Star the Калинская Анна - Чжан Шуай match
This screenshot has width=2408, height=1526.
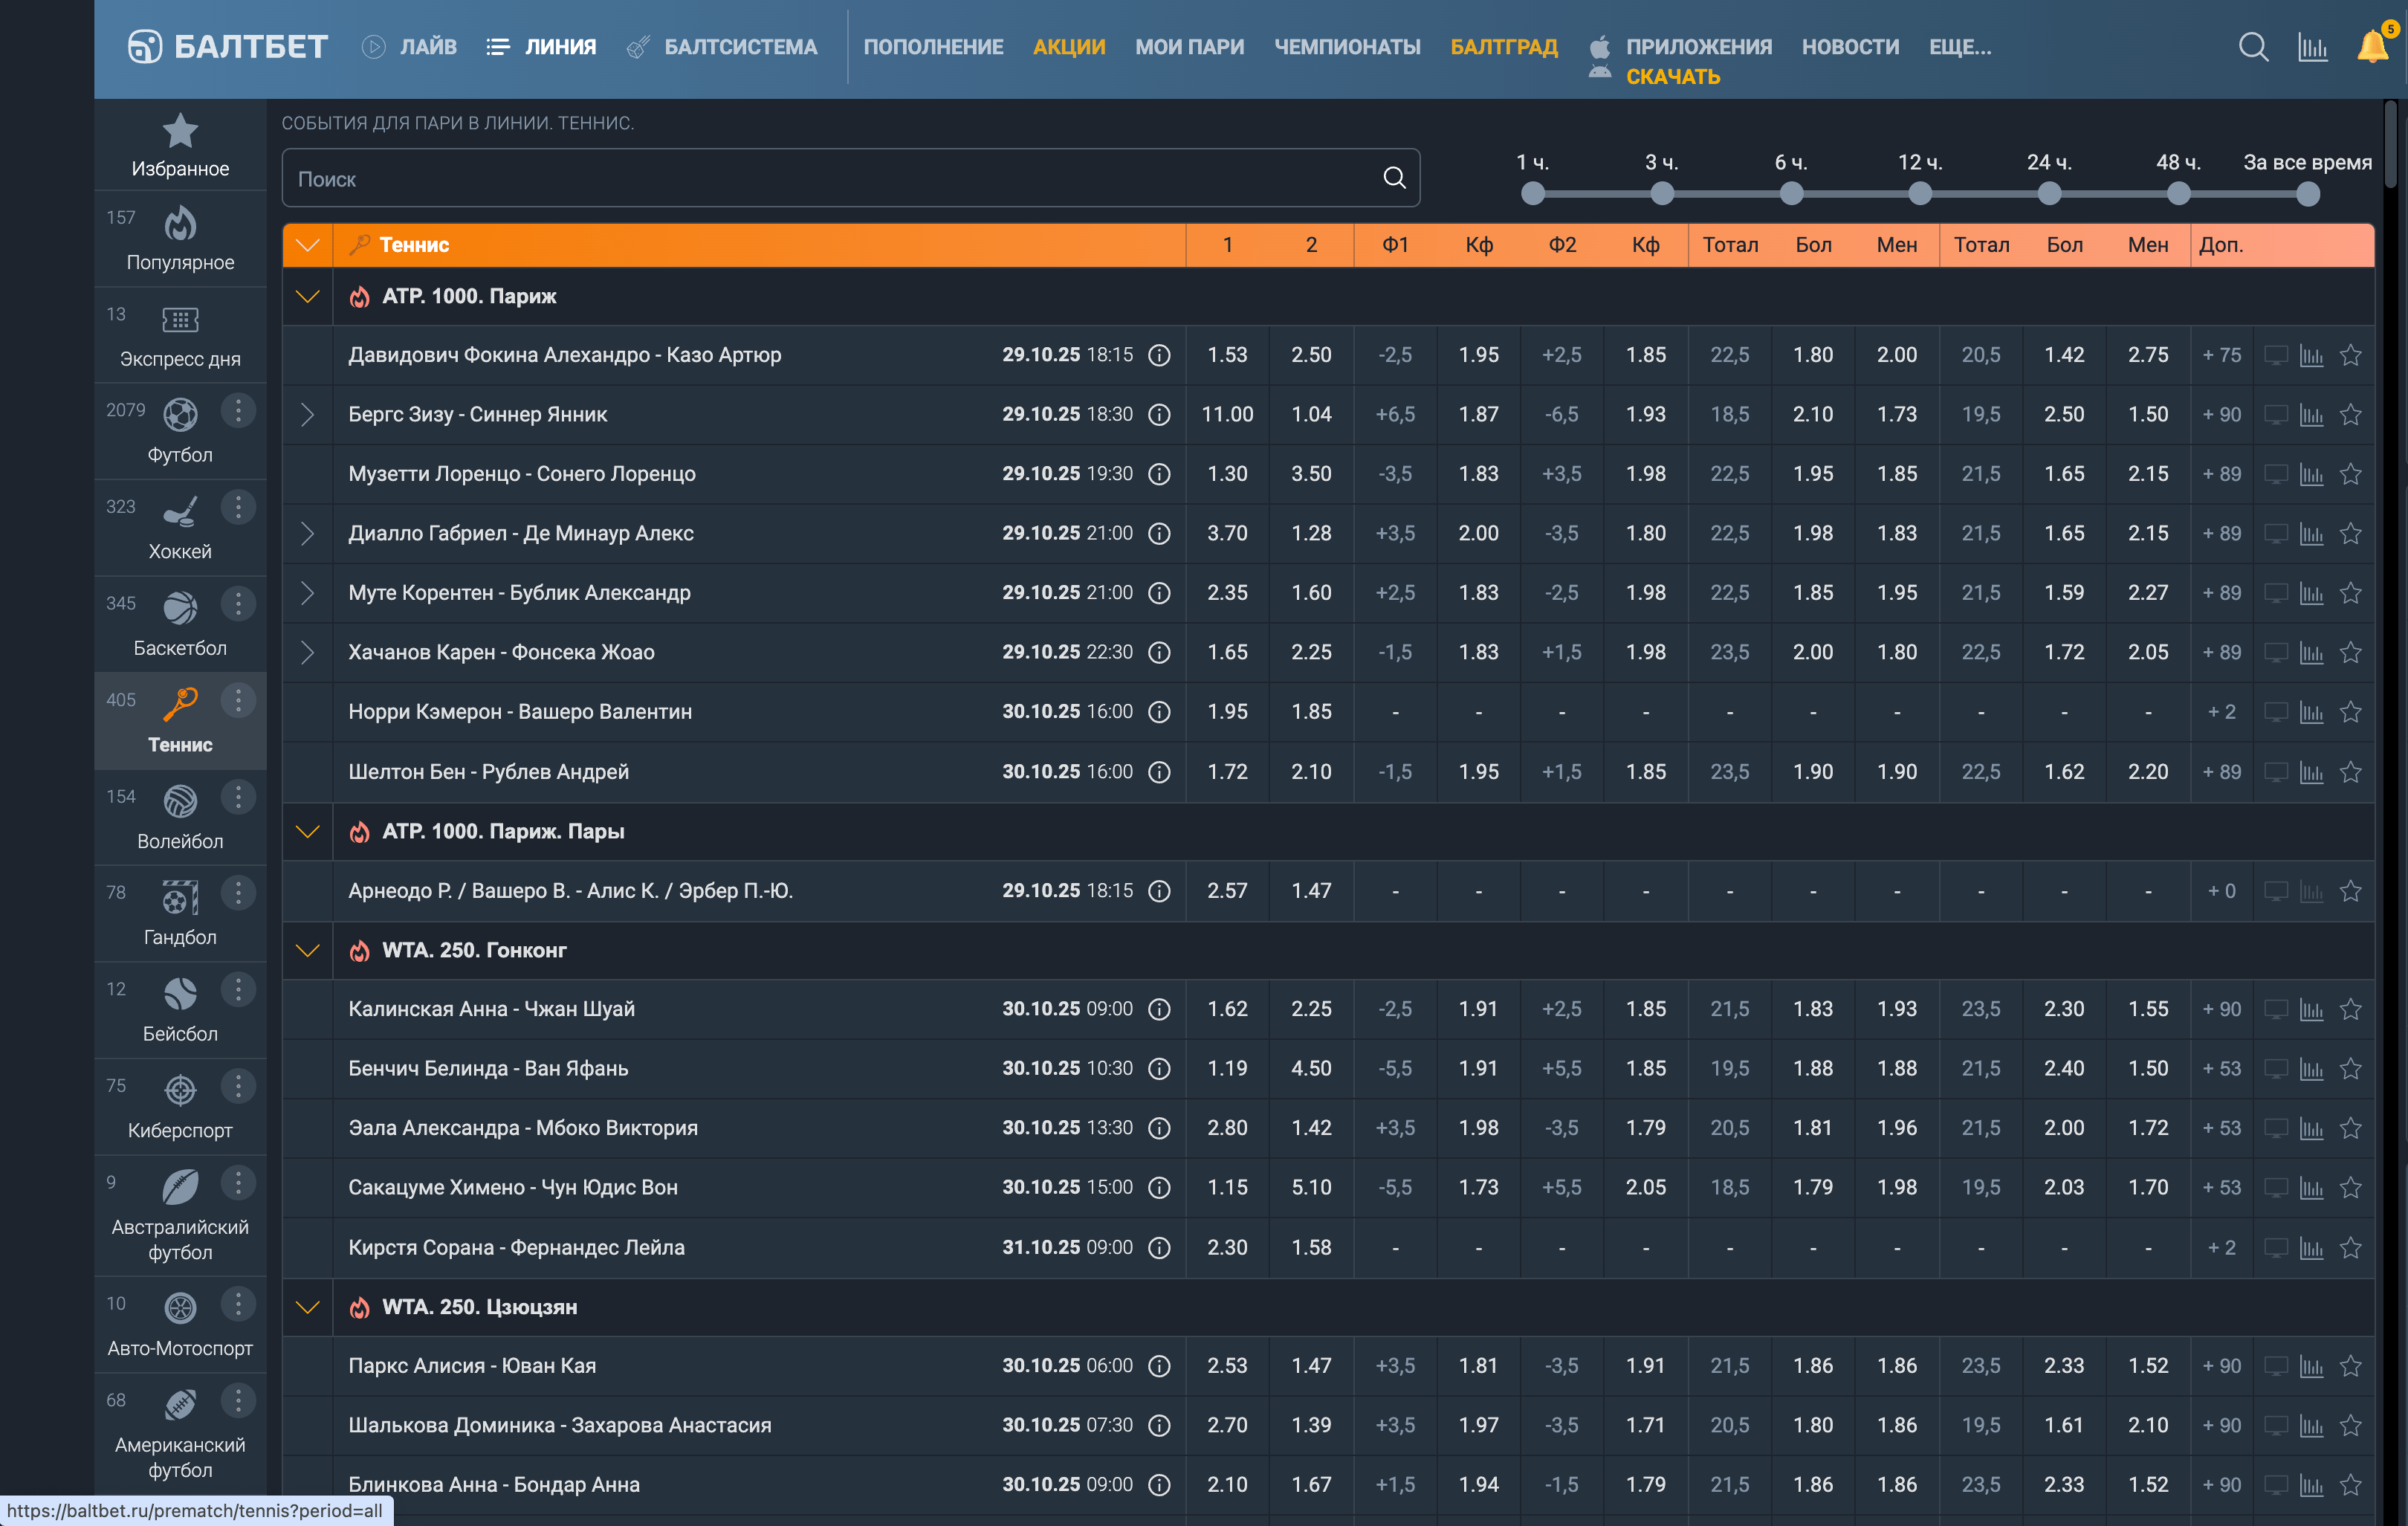tap(2351, 1009)
